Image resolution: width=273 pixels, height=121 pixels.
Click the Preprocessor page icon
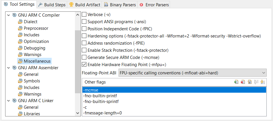click(20, 28)
